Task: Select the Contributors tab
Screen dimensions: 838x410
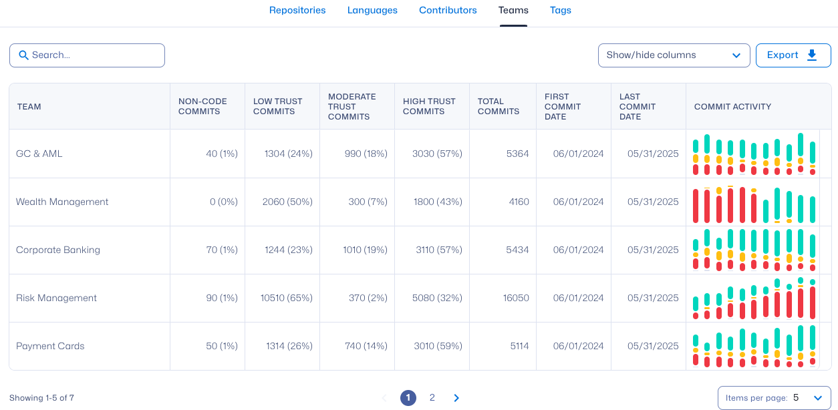Action: 448,10
